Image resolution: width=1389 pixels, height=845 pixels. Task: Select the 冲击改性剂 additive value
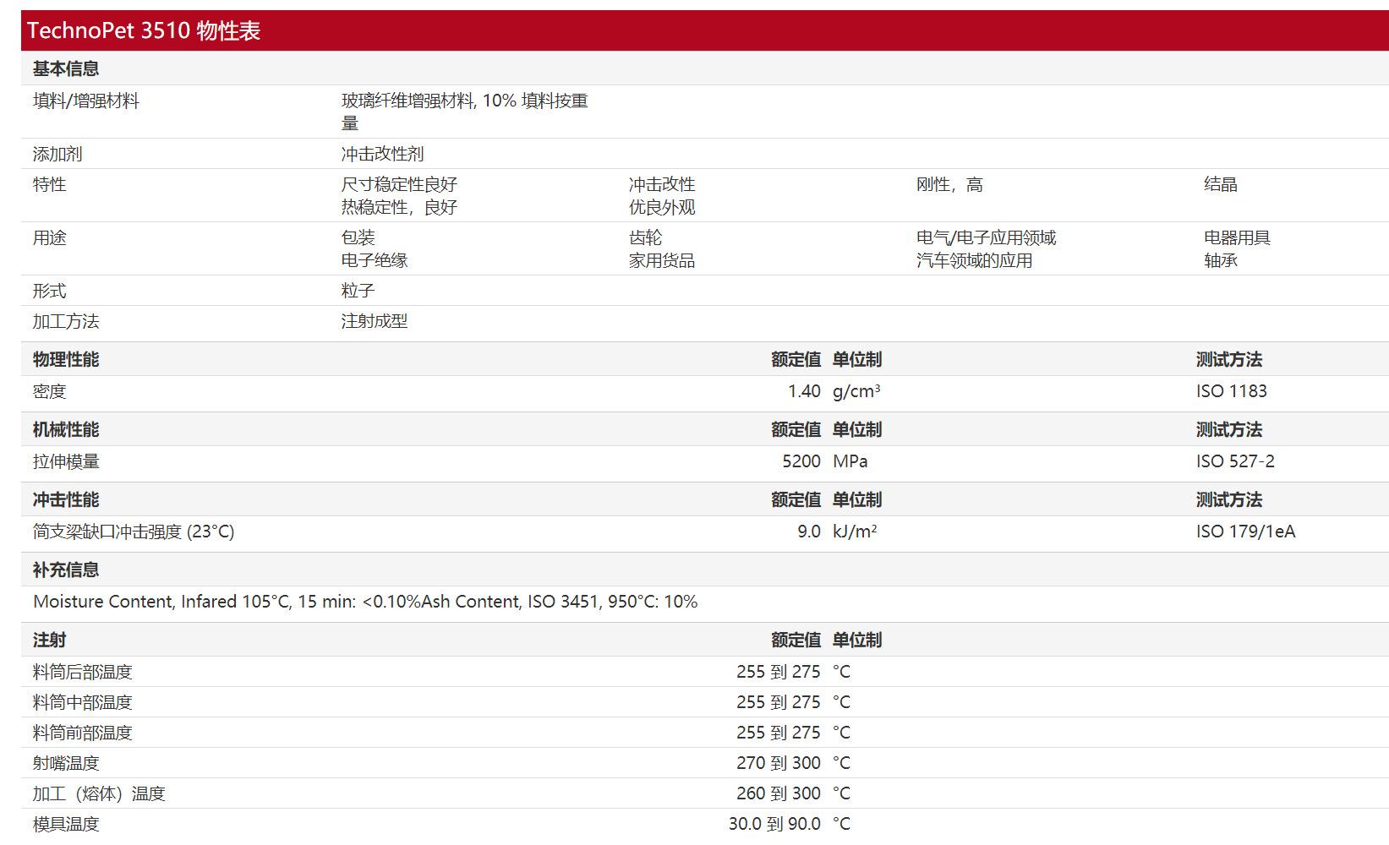pyautogui.click(x=383, y=154)
